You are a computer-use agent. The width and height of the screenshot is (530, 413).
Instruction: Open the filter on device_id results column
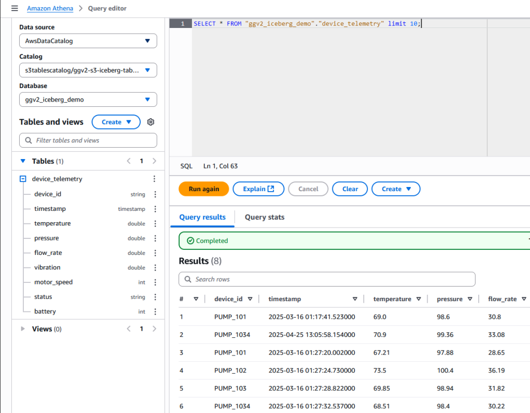pyautogui.click(x=250, y=298)
